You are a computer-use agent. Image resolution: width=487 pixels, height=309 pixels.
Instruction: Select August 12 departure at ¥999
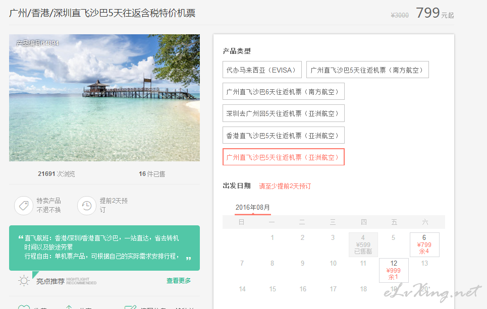click(394, 270)
